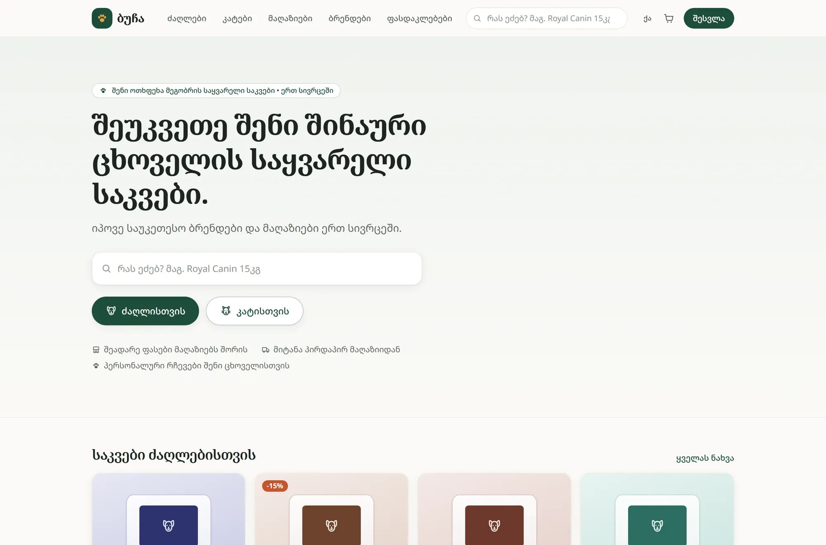
Task: Click the dog icon on the navy product card
Action: pos(169,526)
